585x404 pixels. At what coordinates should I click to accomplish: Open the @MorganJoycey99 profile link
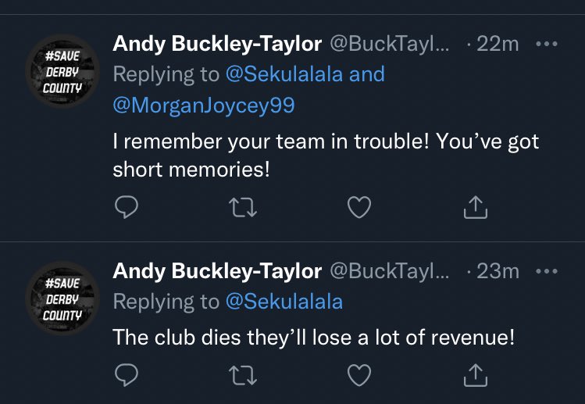[204, 105]
